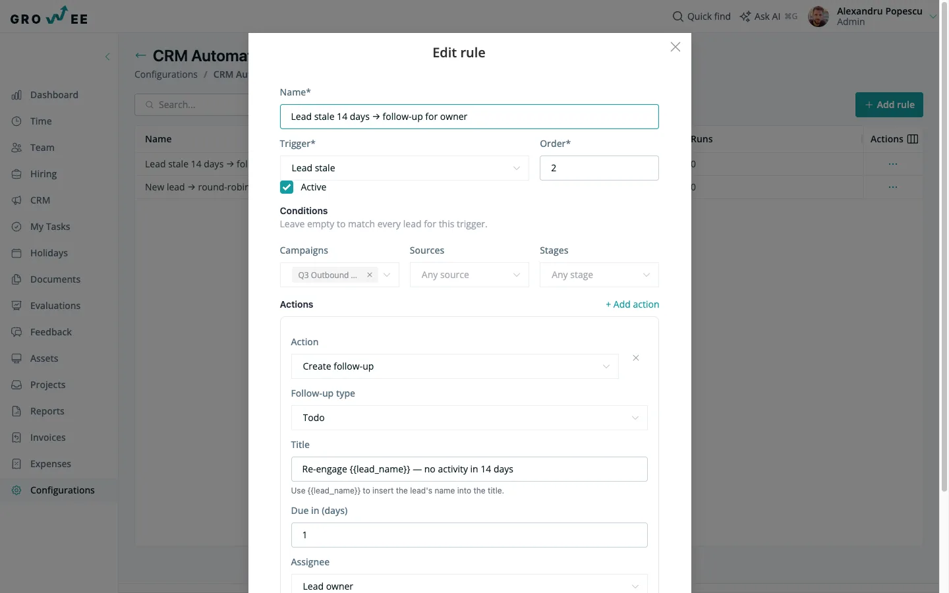Click the rules Search box
The width and height of the screenshot is (949, 593).
(192, 105)
